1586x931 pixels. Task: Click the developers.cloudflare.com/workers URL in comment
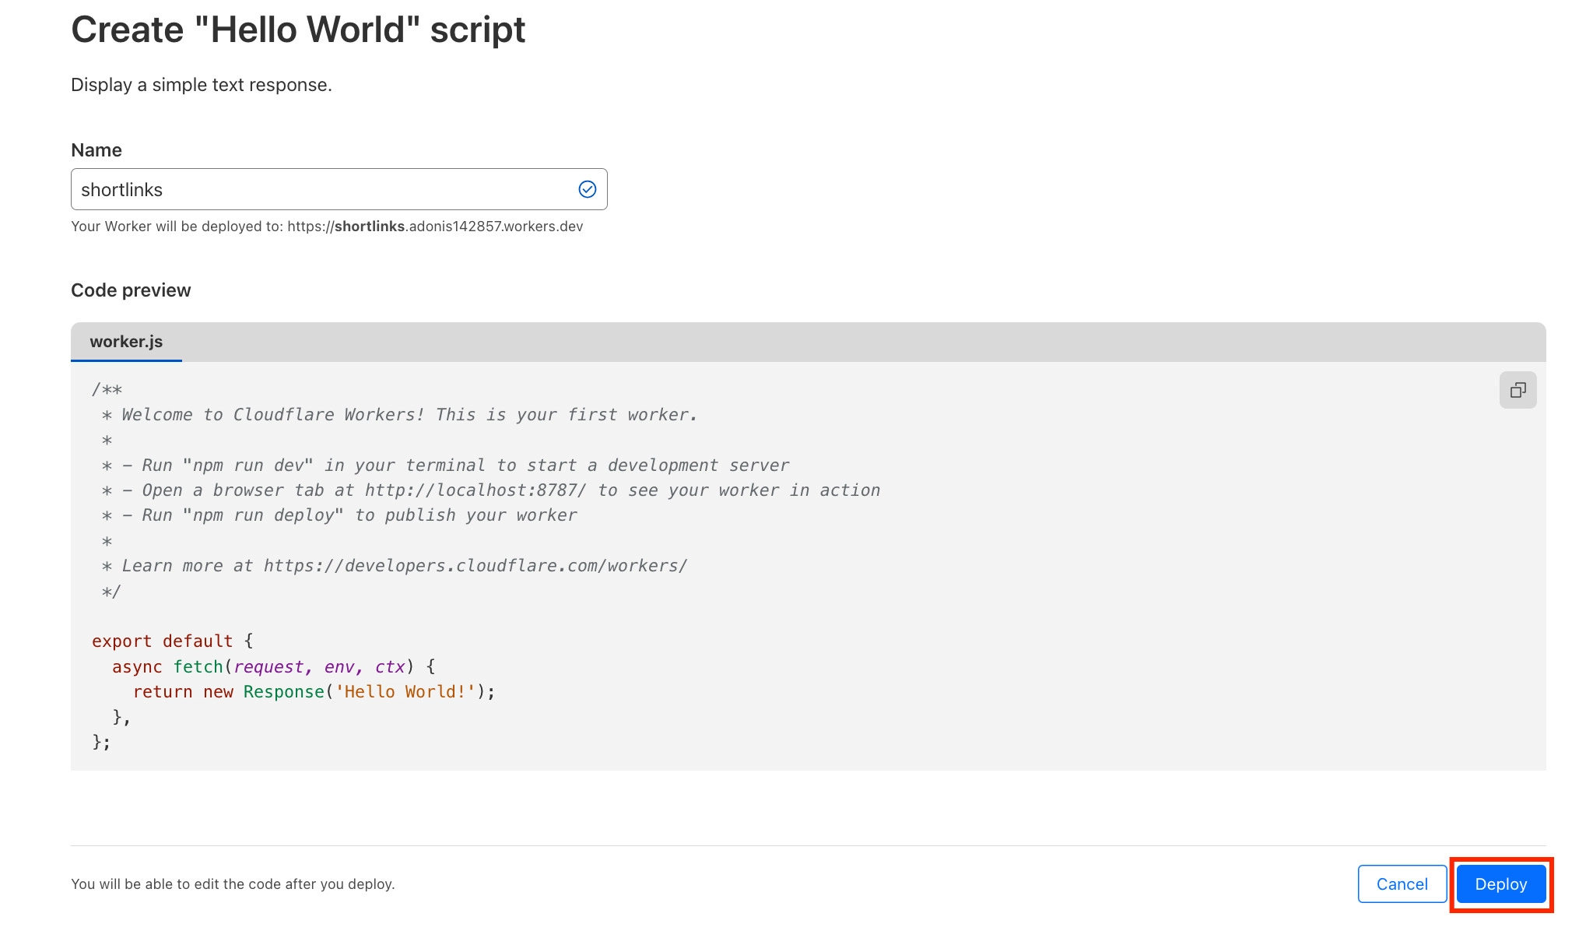tap(475, 566)
